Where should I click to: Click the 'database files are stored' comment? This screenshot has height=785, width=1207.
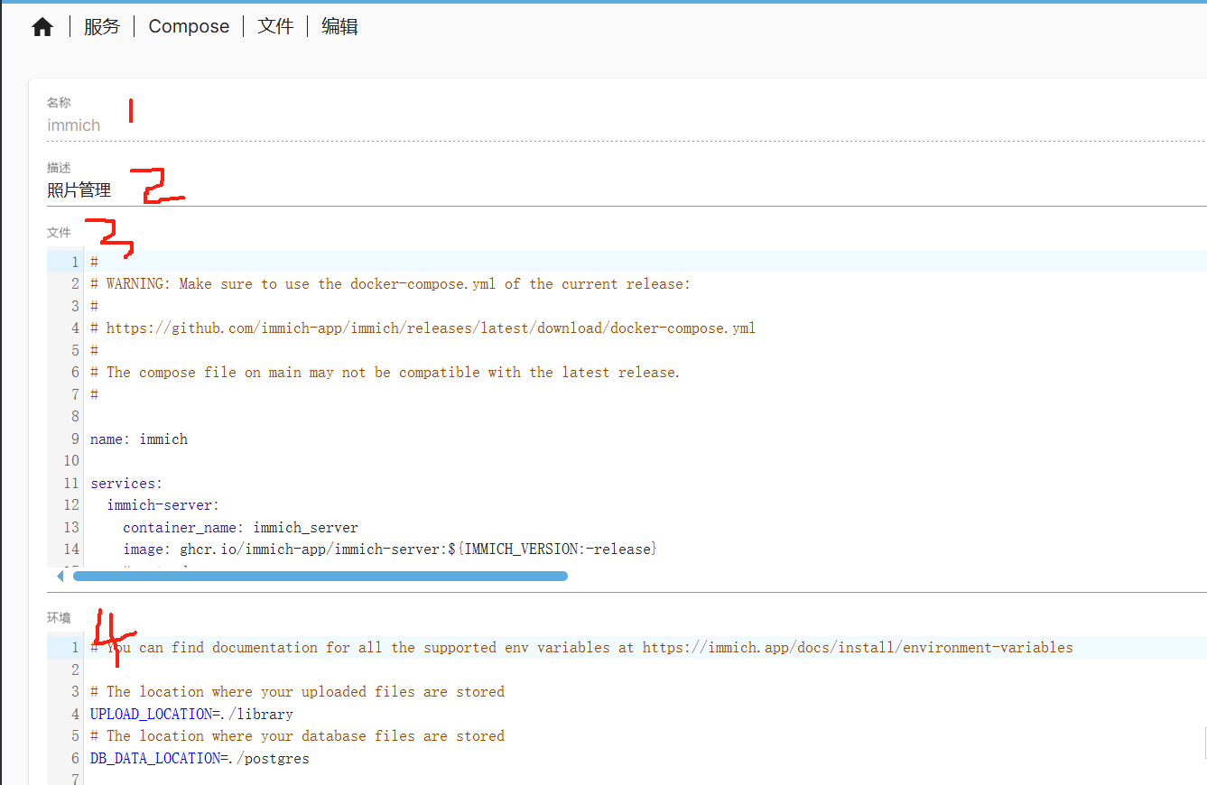pyautogui.click(x=297, y=736)
